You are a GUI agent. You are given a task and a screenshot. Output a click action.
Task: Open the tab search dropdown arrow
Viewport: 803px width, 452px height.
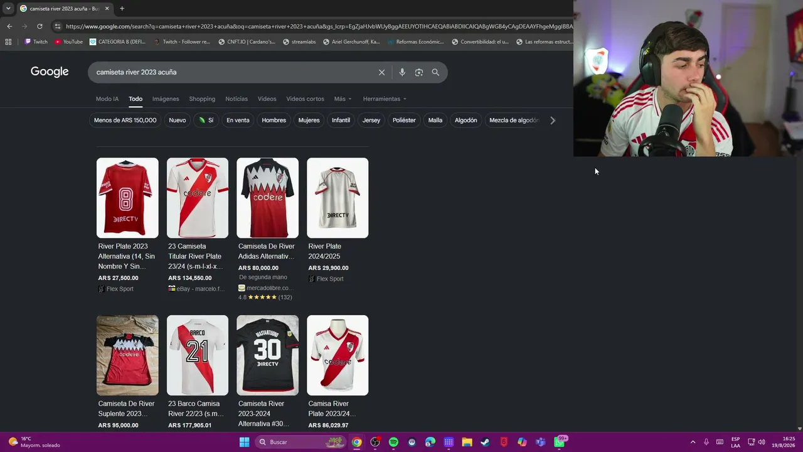tap(8, 9)
